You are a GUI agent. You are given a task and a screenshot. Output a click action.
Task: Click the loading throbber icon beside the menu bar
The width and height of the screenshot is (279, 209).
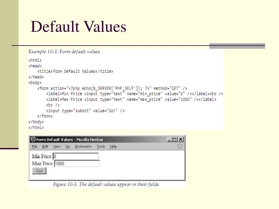point(180,146)
